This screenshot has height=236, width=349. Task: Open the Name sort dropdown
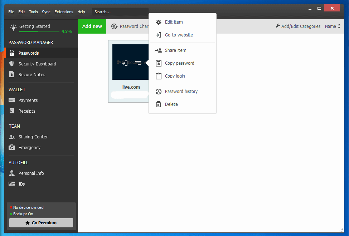pyautogui.click(x=333, y=26)
